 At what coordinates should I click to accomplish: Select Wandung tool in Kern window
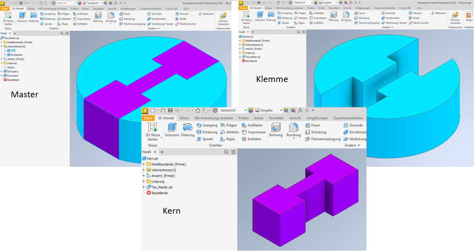(x=315, y=132)
